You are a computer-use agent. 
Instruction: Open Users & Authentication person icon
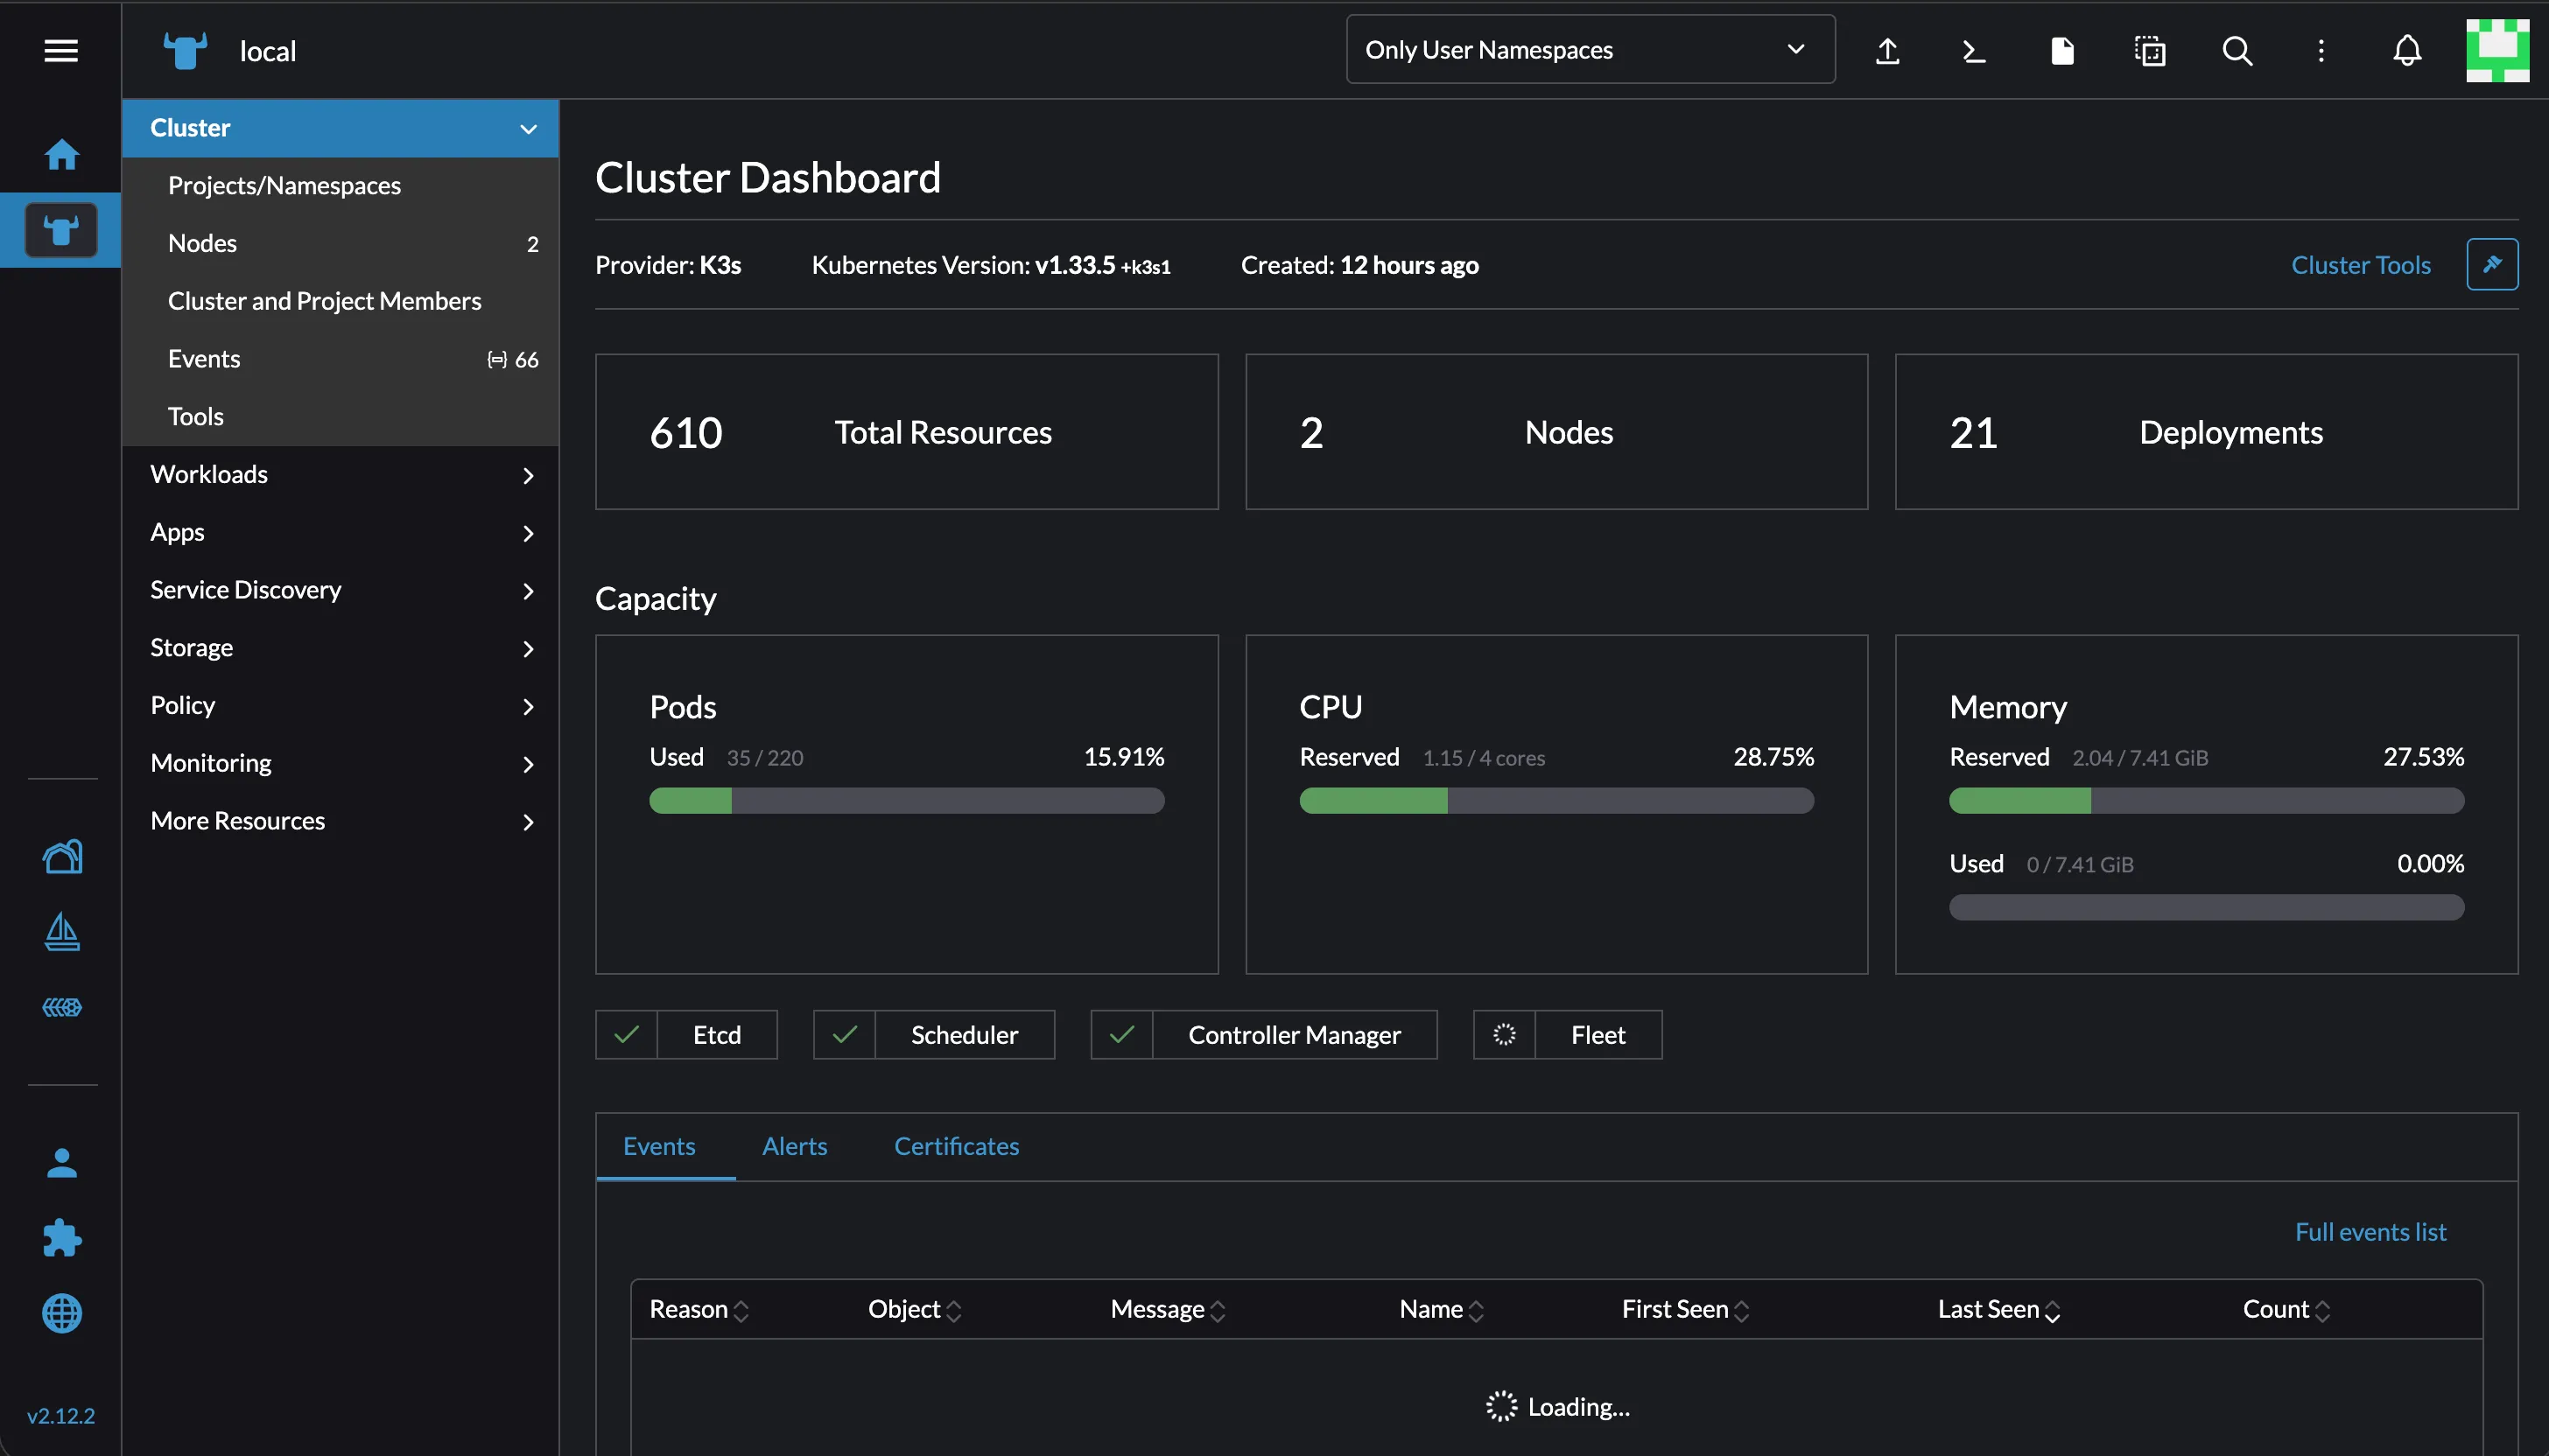[x=61, y=1163]
